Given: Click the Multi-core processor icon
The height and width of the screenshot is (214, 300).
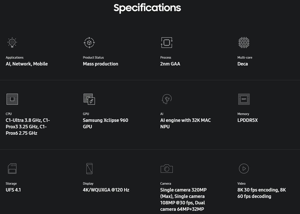Looking at the screenshot, I should [x=244, y=43].
